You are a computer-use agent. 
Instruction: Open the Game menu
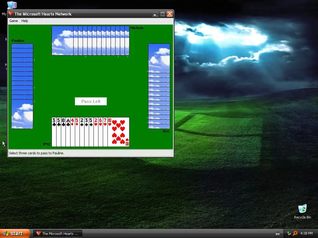[14, 21]
